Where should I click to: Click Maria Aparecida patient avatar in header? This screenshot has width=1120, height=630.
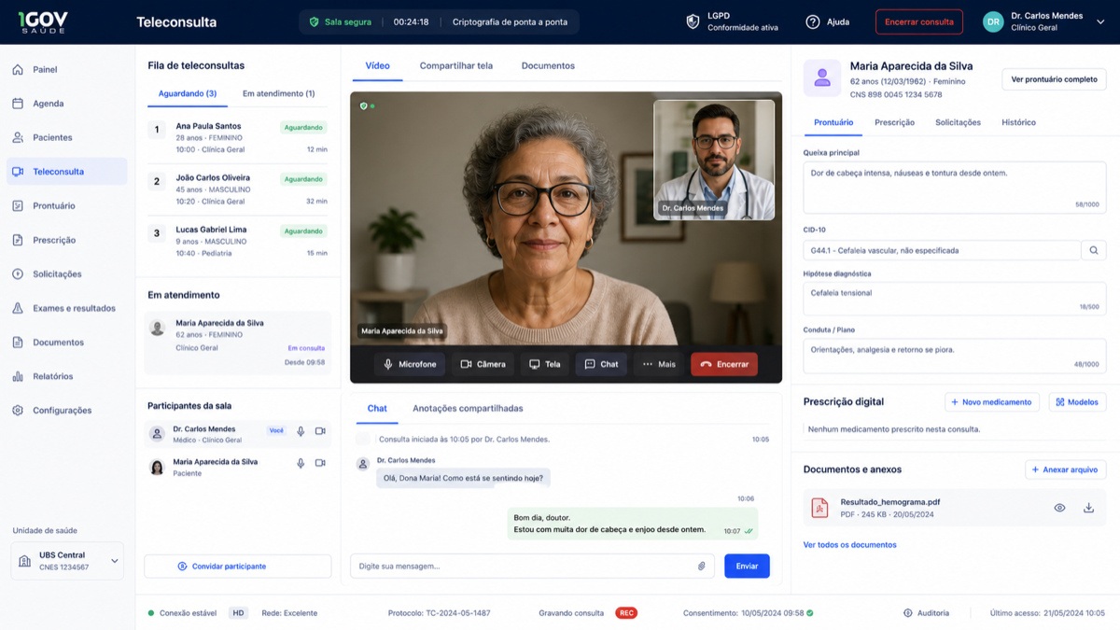point(822,79)
